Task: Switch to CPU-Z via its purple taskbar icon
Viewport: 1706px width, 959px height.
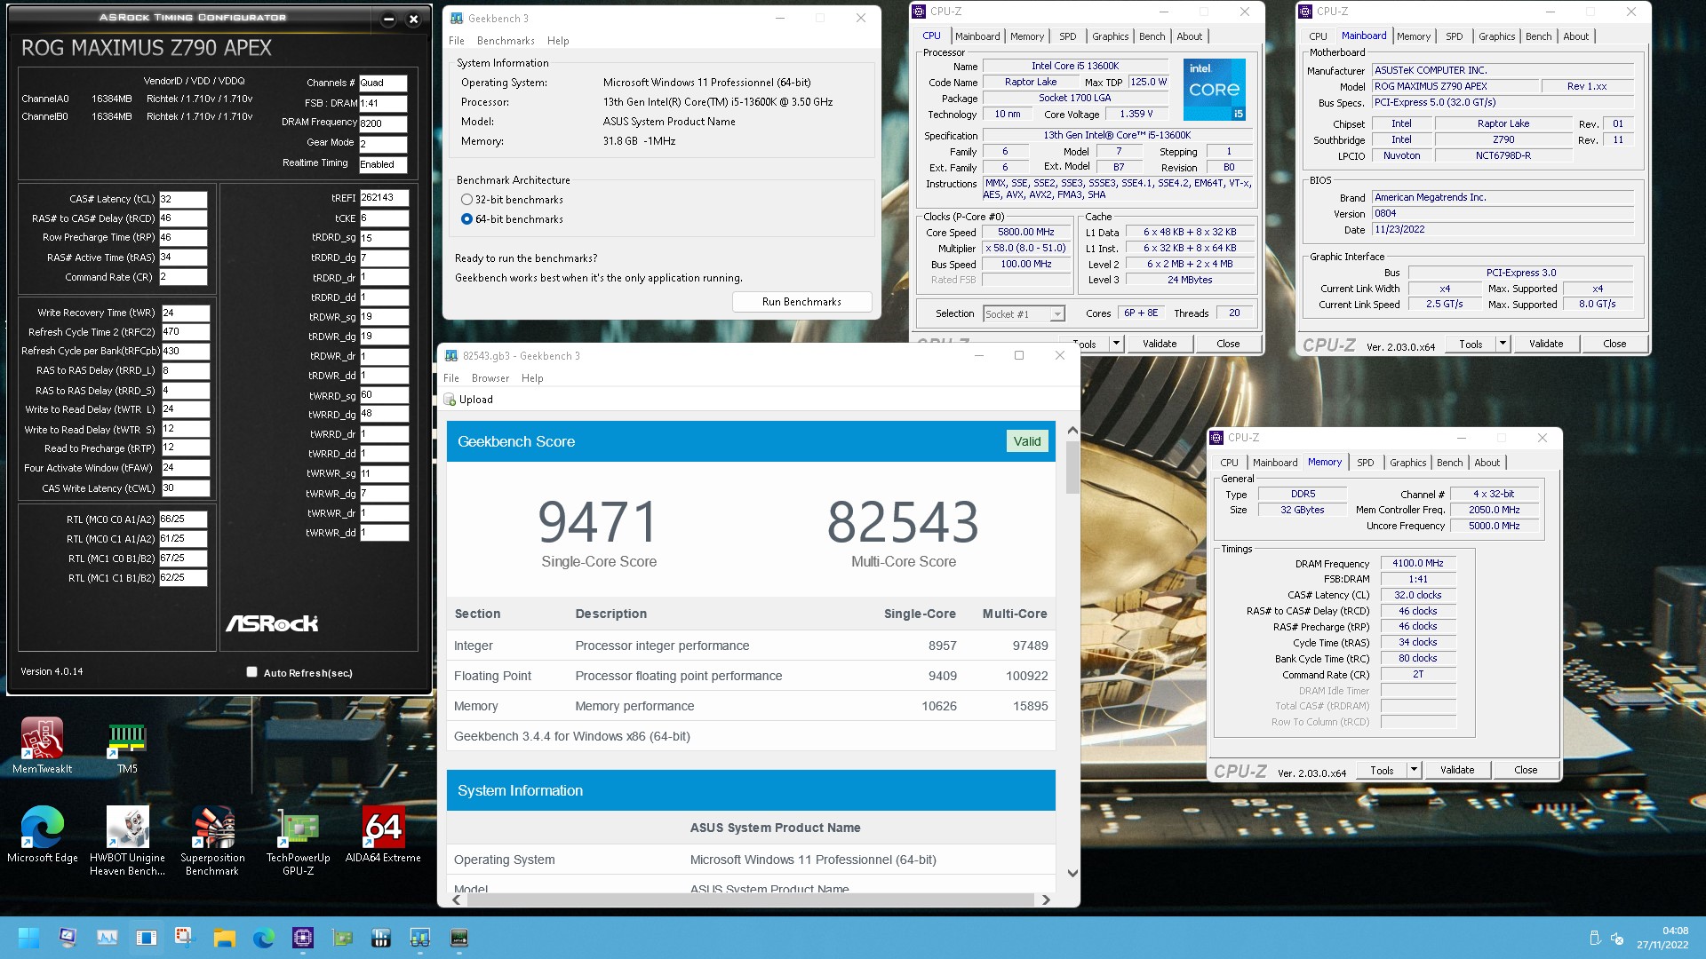Action: pyautogui.click(x=302, y=938)
